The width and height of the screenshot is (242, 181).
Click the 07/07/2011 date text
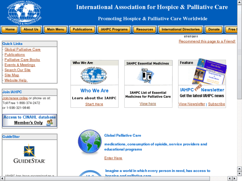191,37
